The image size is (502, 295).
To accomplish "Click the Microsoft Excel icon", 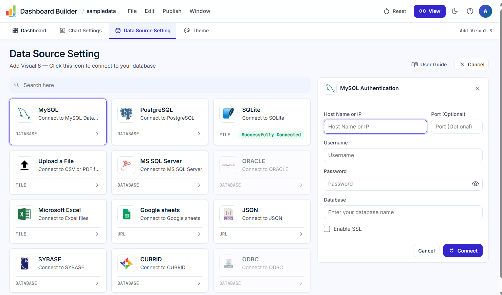I will [x=24, y=214].
